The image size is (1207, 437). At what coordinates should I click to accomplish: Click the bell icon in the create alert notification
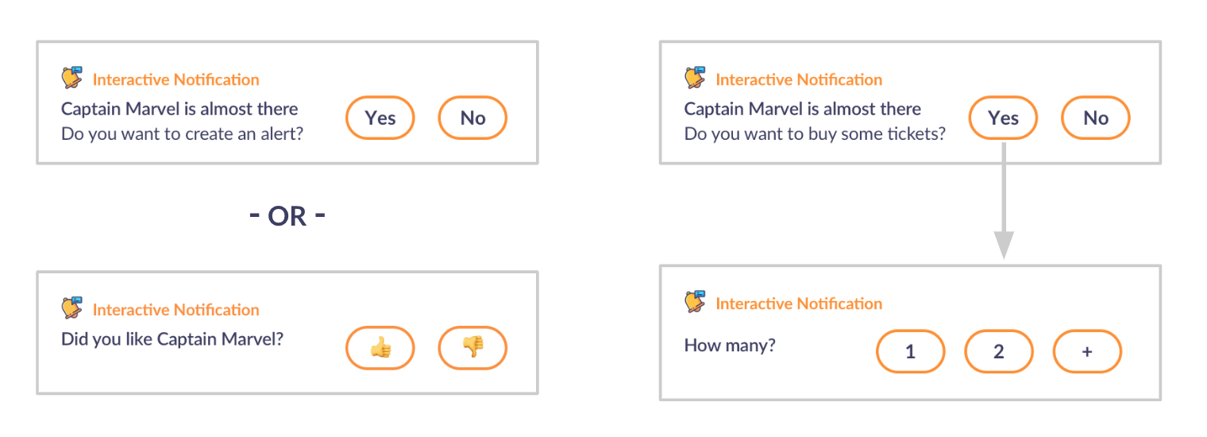pos(72,78)
